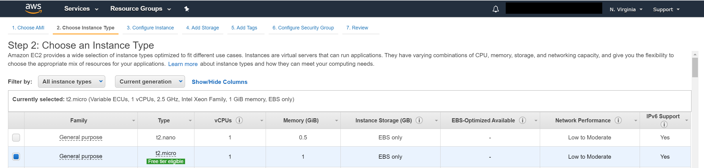The image size is (704, 168).
Task: Click the vertical scrollbar thumb
Action: click(x=695, y=67)
